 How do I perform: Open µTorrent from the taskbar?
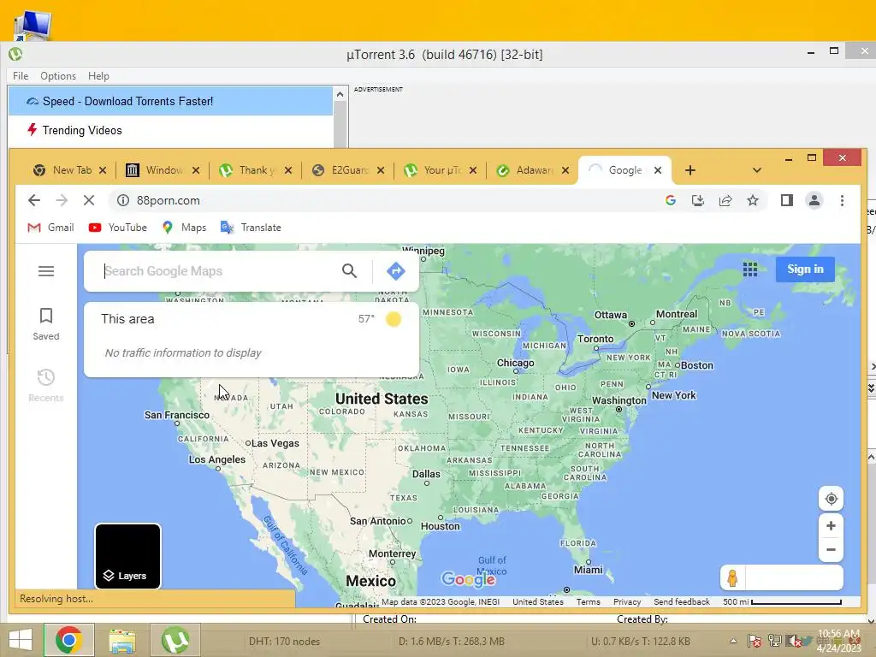click(175, 640)
